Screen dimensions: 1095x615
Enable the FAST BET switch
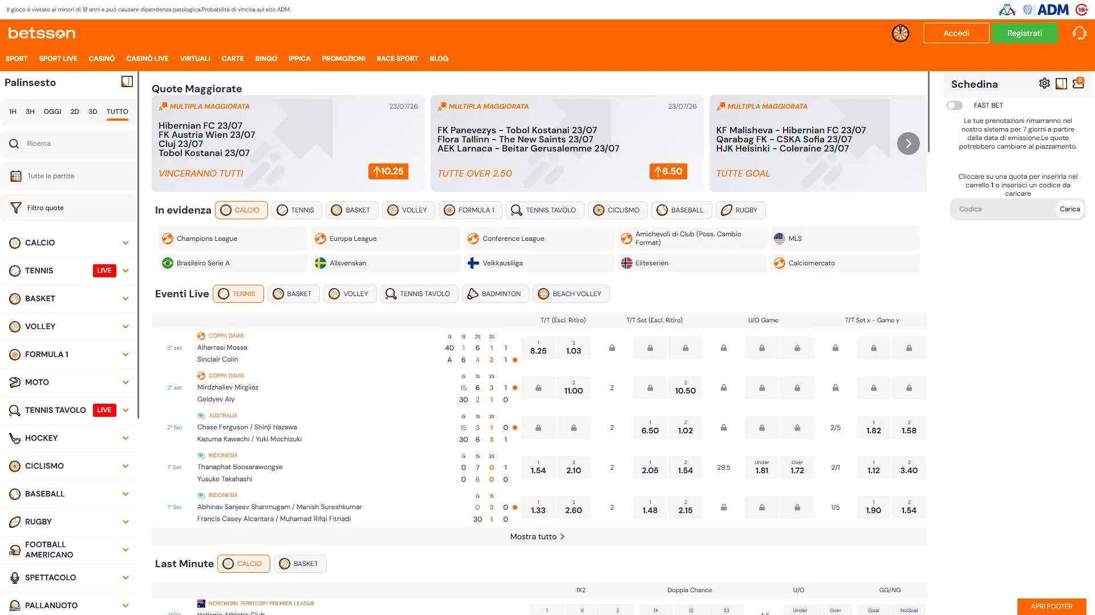coord(955,105)
